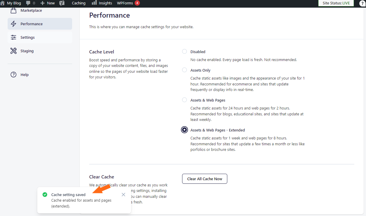Click the Help question mark icon in sidebar
The height and width of the screenshot is (216, 366).
(x=13, y=75)
